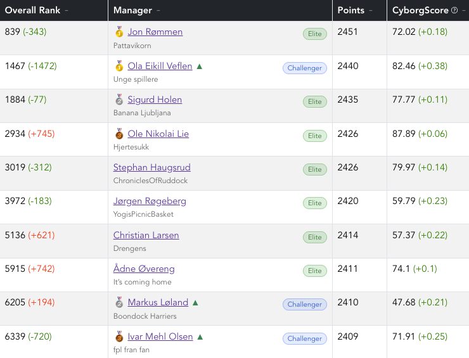Click CyborgScore 72.02 (+0.18)
Viewport: 469px width, 358px height.
(x=420, y=32)
